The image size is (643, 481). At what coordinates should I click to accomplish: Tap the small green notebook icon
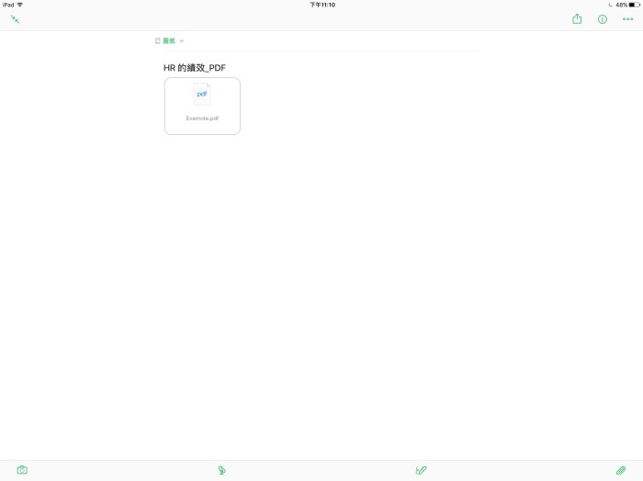(158, 41)
